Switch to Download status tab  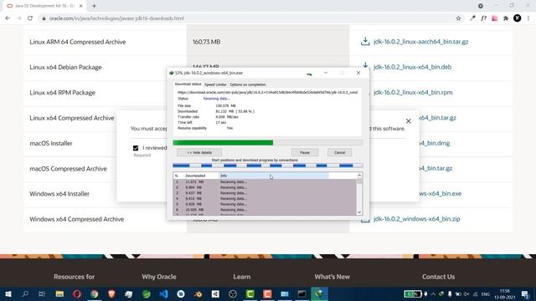(188, 84)
